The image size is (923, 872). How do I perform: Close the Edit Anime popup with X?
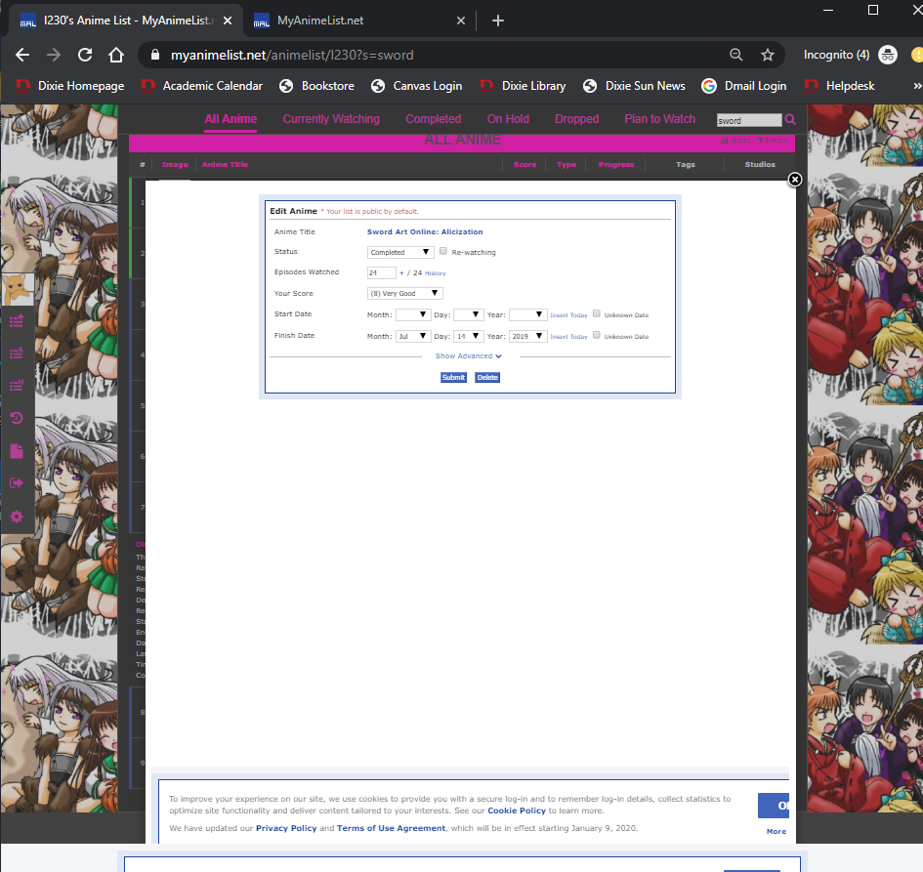(x=795, y=180)
